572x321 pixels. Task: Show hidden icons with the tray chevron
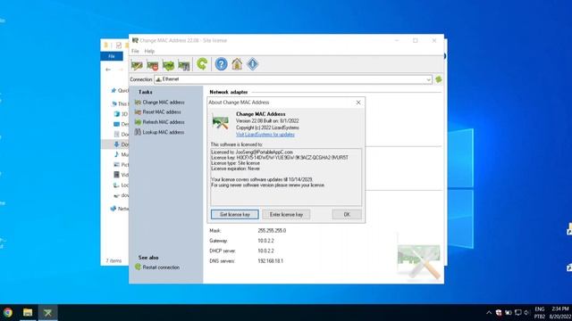pos(489,313)
